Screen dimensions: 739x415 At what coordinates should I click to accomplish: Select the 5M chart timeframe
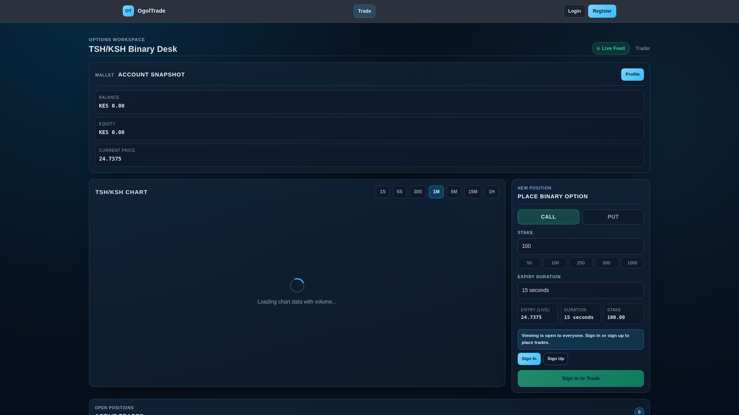click(x=454, y=192)
